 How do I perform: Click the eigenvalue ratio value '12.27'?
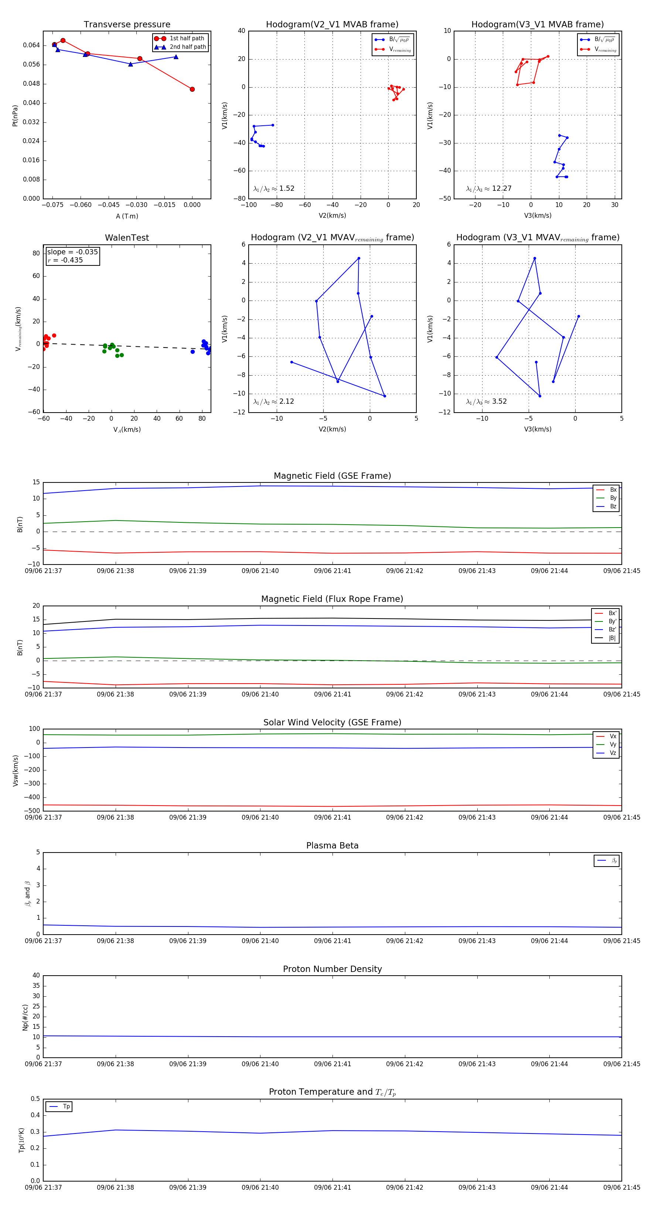pyautogui.click(x=502, y=189)
